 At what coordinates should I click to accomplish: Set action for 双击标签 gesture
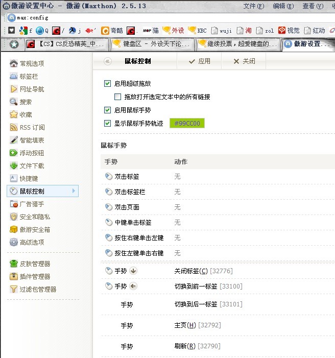(x=177, y=177)
